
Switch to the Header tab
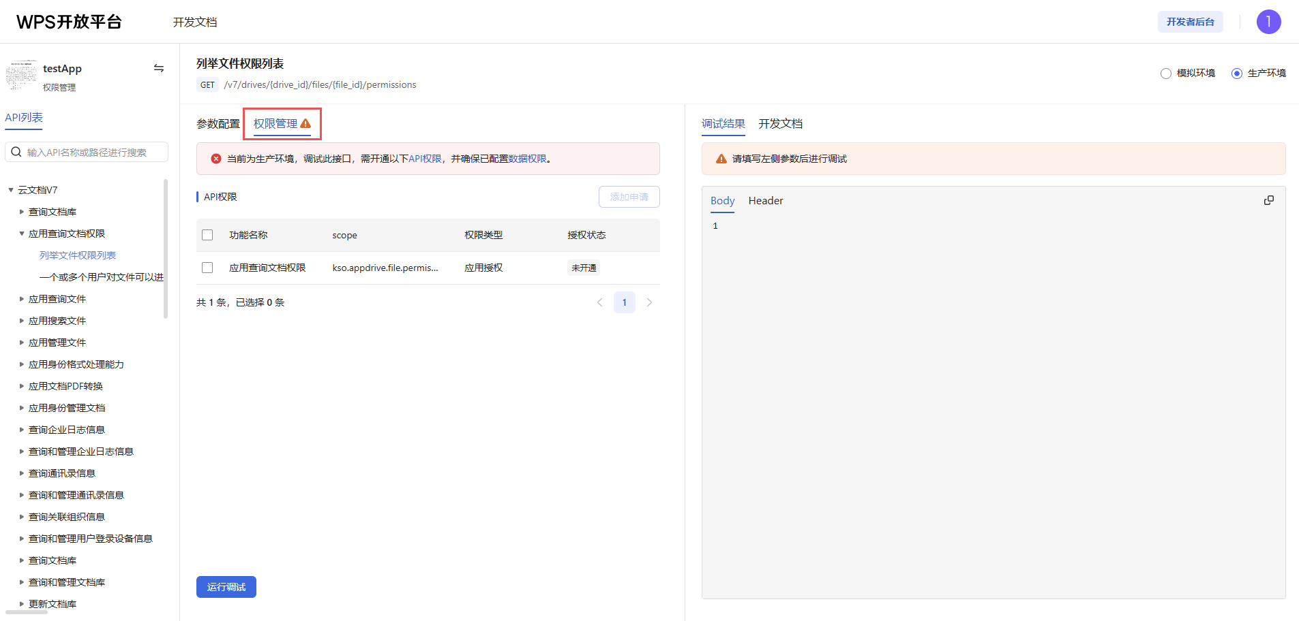click(x=765, y=201)
